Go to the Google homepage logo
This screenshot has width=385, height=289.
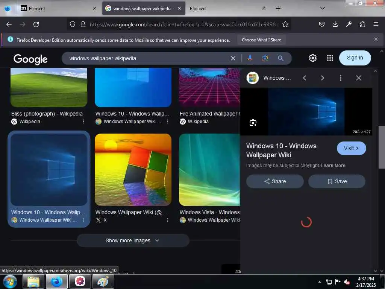[x=30, y=59]
